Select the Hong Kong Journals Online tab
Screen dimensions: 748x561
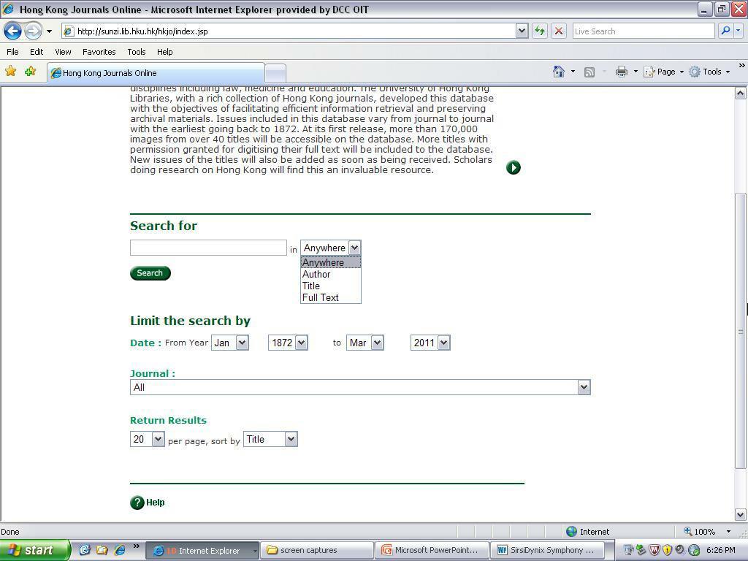156,73
